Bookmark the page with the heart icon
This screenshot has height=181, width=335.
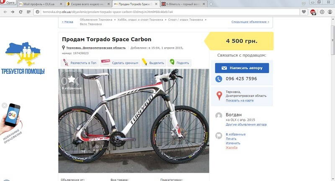304,12
